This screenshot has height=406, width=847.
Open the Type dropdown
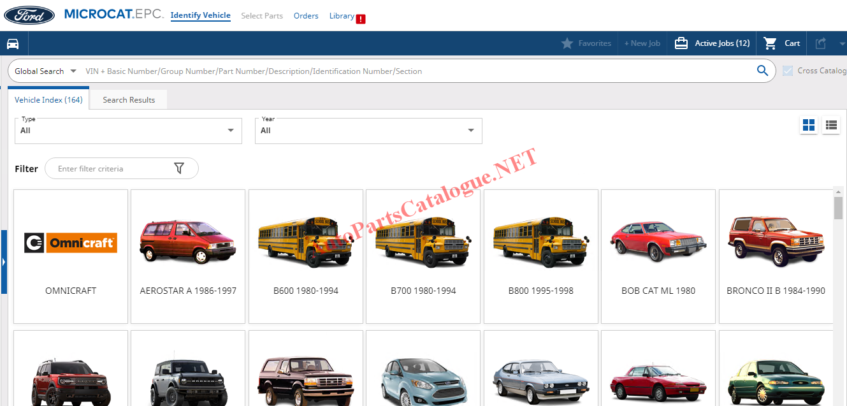(128, 131)
